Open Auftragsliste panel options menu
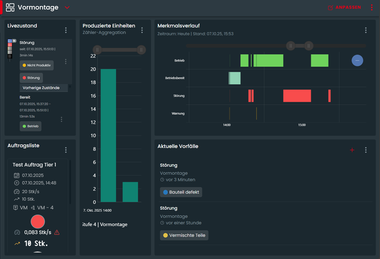 pyautogui.click(x=66, y=150)
